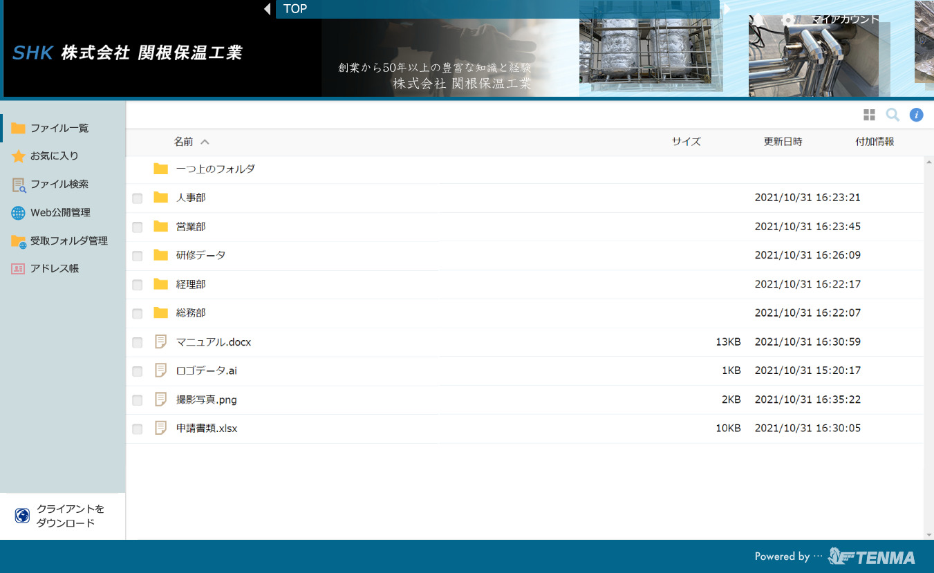Open the 経理部 folder name
This screenshot has height=573, width=934.
click(191, 284)
